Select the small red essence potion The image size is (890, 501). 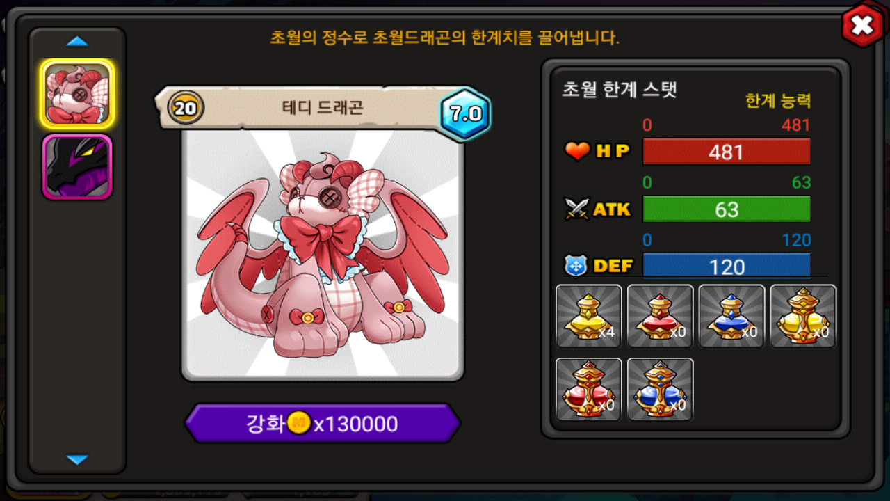(661, 316)
